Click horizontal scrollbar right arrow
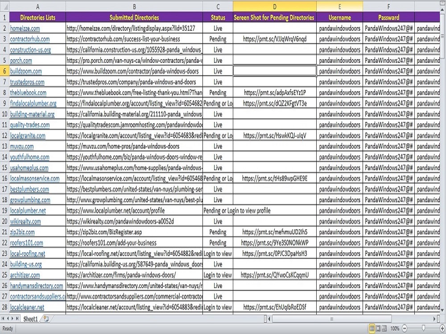This screenshot has height=334, width=446. tap(434, 319)
